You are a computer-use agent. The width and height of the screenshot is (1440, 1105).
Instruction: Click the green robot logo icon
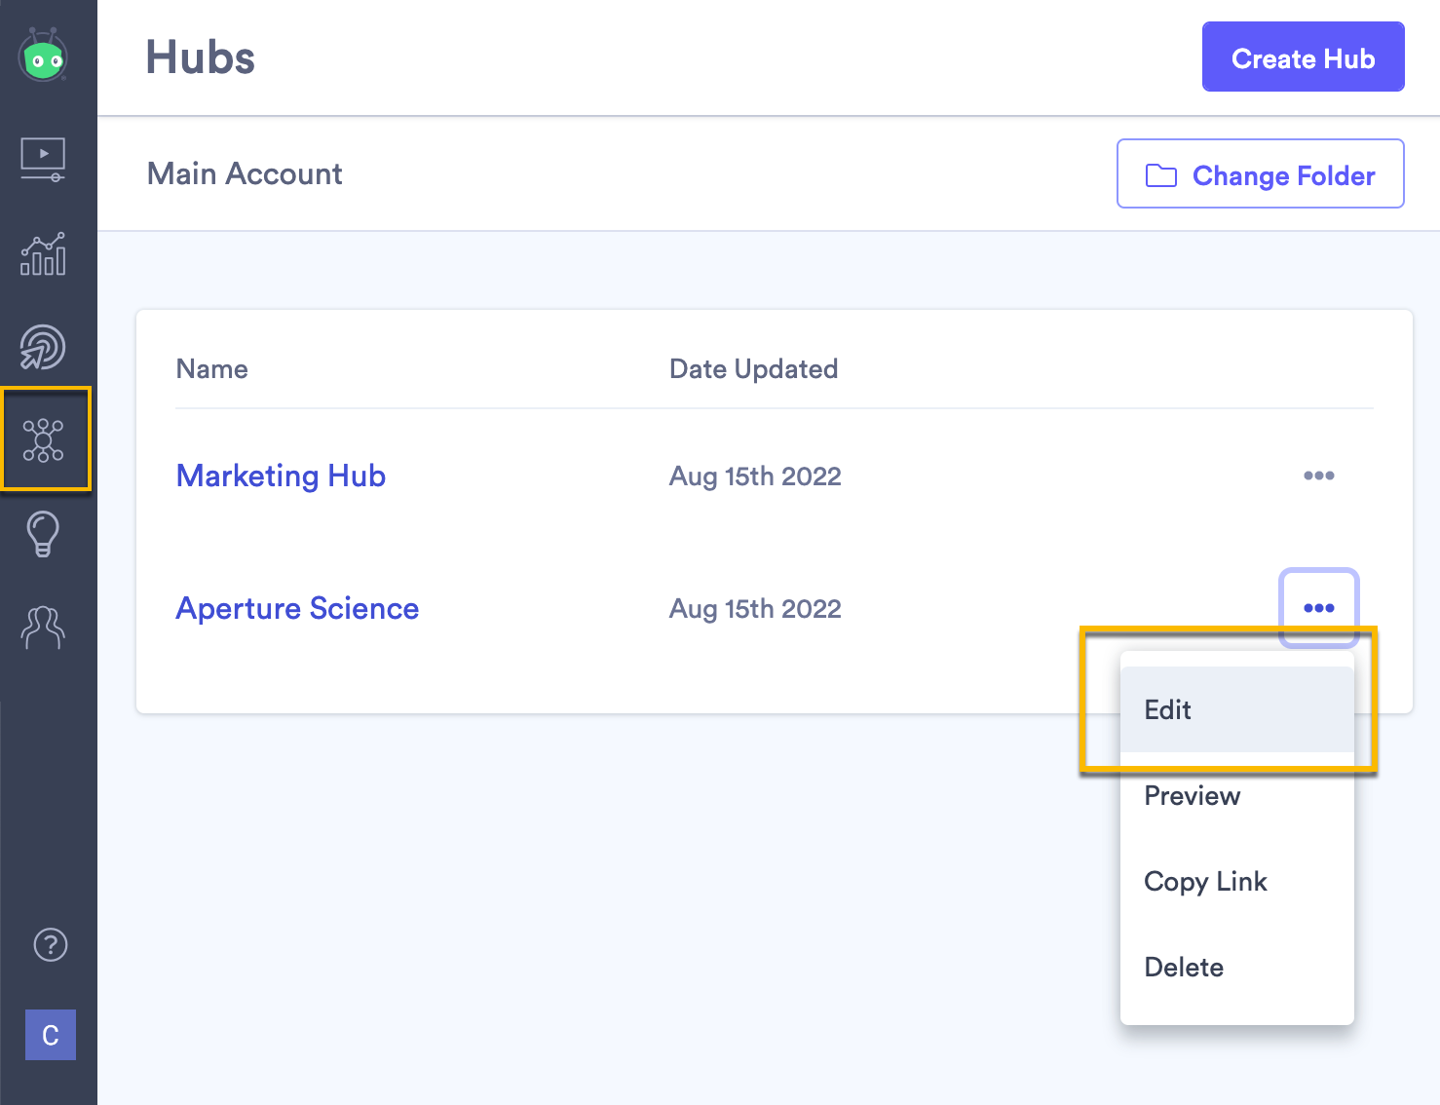click(x=43, y=56)
